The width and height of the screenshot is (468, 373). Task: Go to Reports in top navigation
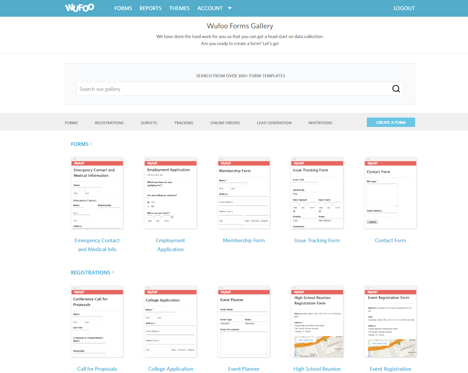tap(151, 8)
